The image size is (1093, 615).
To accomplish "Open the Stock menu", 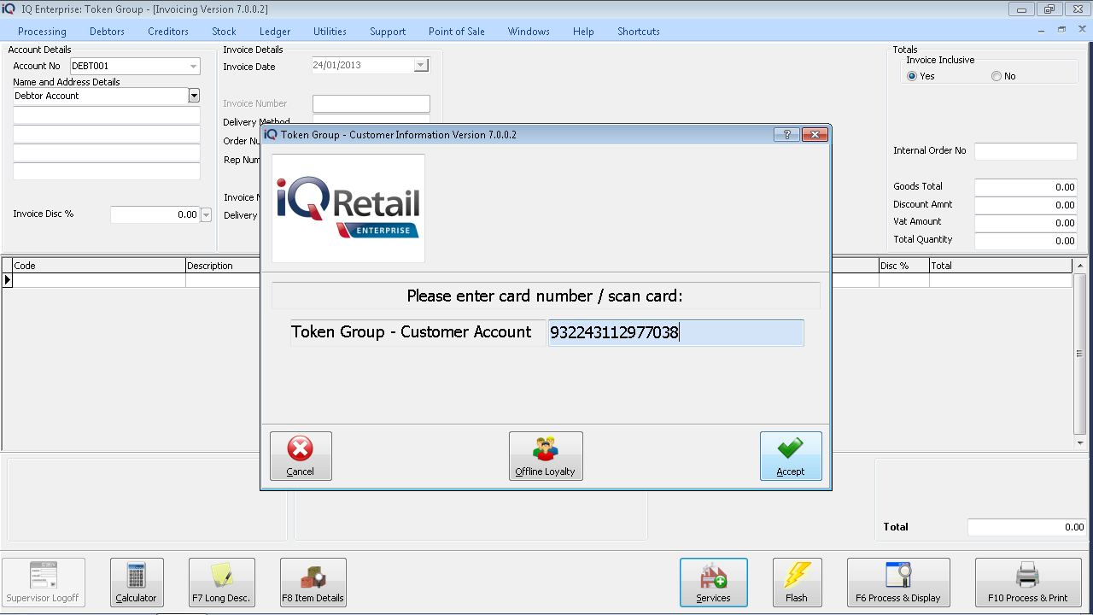I will (224, 32).
